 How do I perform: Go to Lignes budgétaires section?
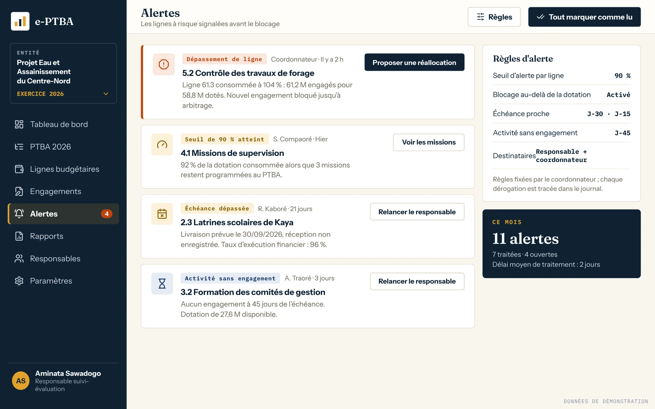pyautogui.click(x=63, y=169)
